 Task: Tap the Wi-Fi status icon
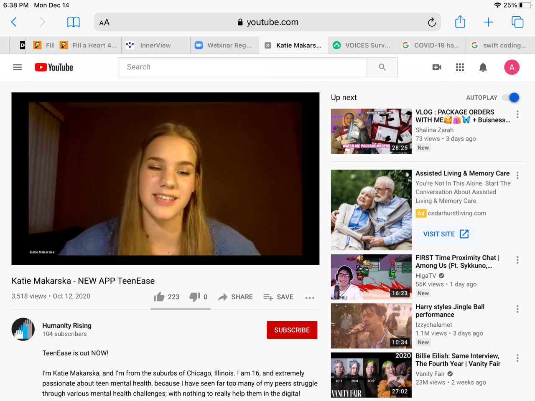(x=497, y=5)
